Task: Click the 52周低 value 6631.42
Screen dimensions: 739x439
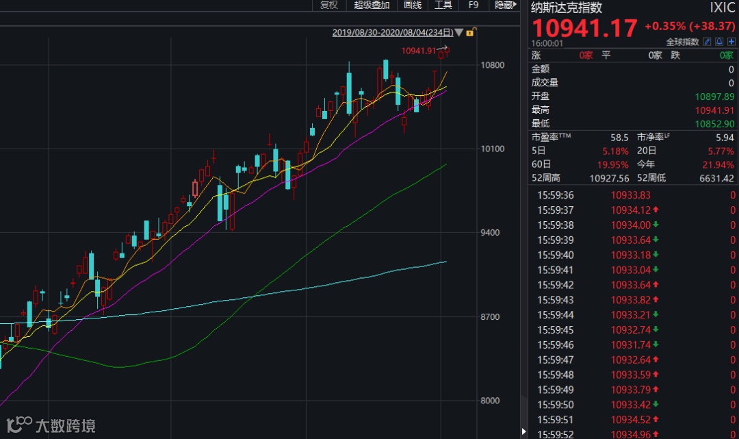Action: click(x=717, y=178)
